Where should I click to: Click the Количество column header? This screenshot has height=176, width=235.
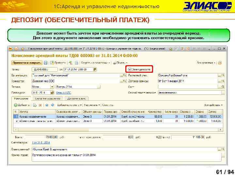click(154, 112)
